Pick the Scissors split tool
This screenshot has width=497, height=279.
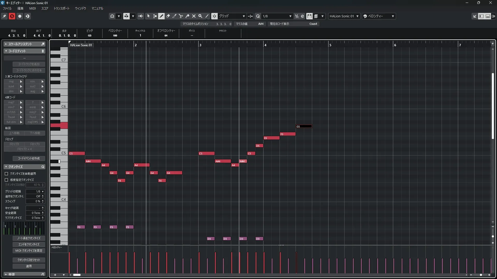(181, 16)
